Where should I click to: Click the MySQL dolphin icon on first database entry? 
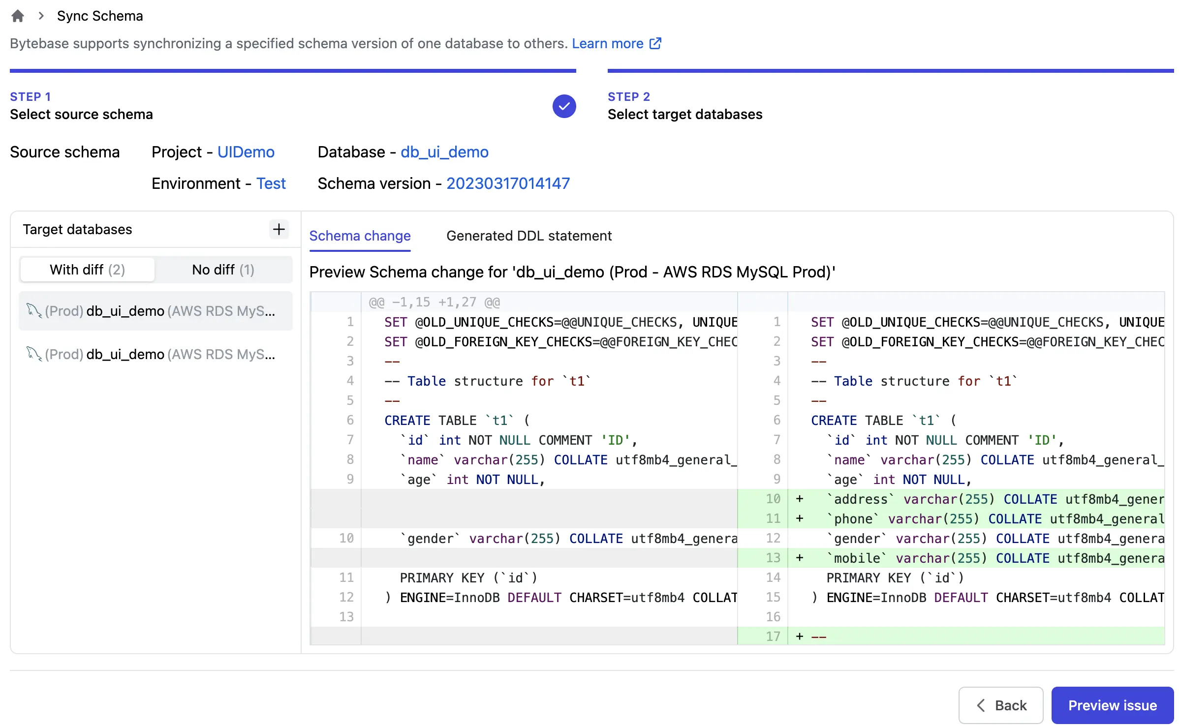33,311
